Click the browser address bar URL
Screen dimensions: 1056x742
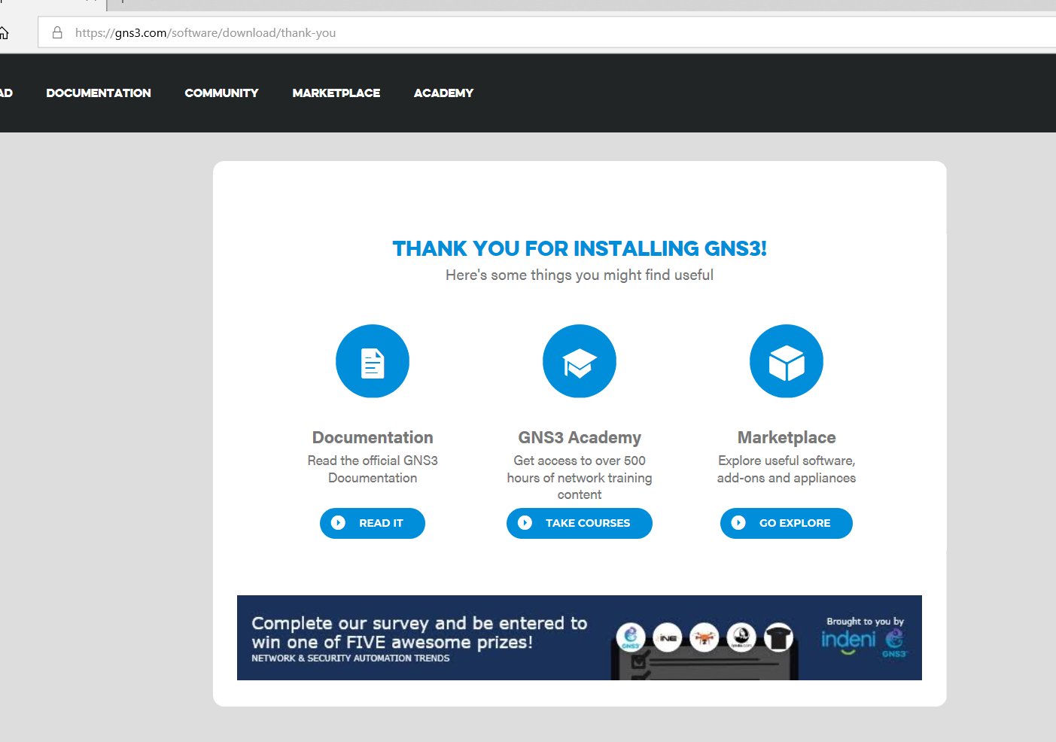click(x=205, y=33)
